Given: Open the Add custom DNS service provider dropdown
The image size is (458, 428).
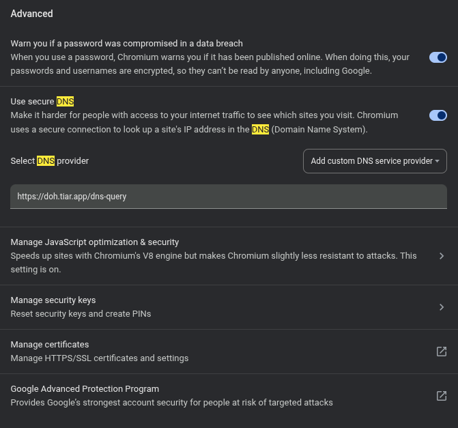Looking at the screenshot, I should pos(375,161).
